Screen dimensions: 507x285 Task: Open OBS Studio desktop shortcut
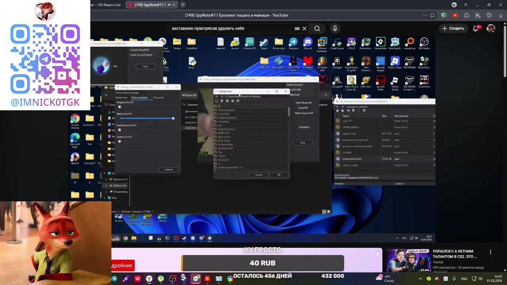[x=424, y=43]
